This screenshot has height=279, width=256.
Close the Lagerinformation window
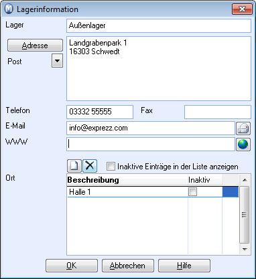point(242,9)
